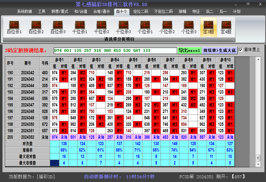Image resolution: width=266 pixels, height=182 pixels.
Task: Select the 个位杀1 analysis icon
Action: 145,27
